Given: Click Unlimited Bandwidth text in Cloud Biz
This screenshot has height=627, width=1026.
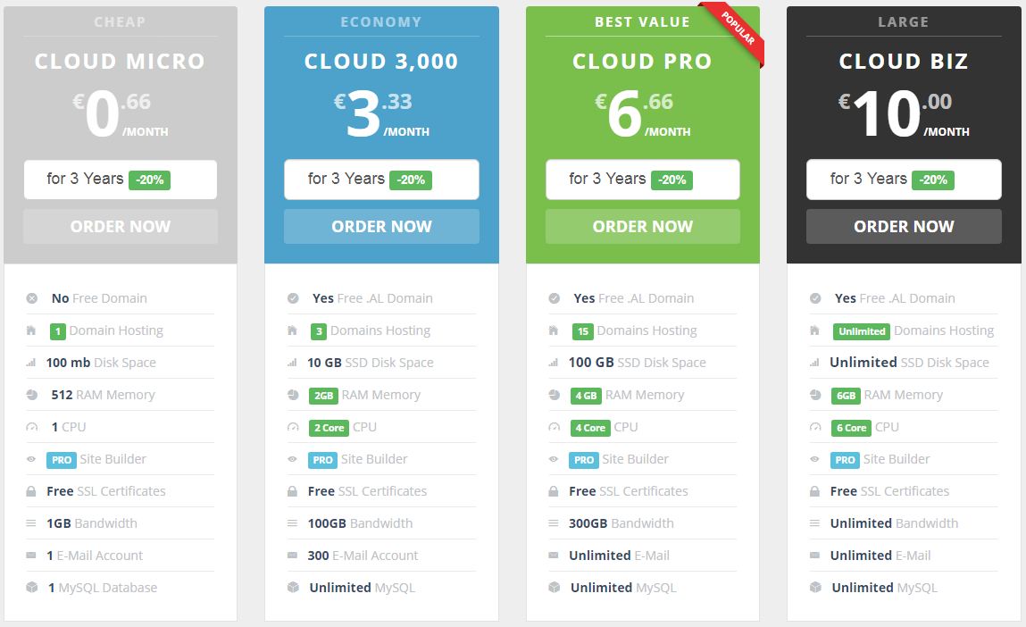Looking at the screenshot, I should tap(894, 523).
